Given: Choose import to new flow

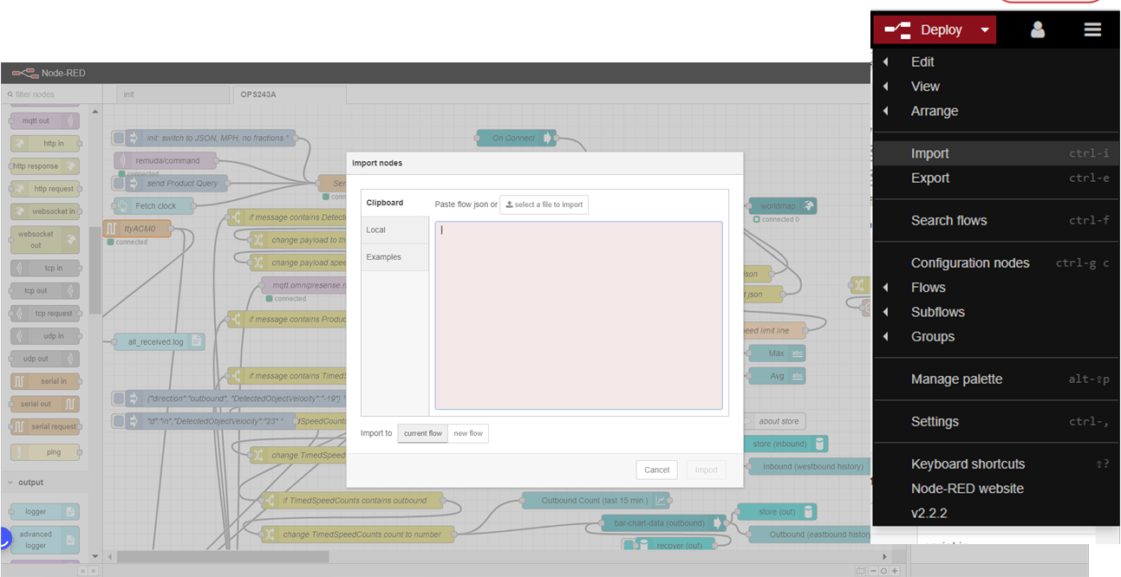Looking at the screenshot, I should pyautogui.click(x=468, y=433).
